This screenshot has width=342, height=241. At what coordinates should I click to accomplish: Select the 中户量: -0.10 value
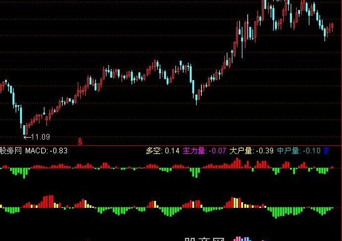299,151
